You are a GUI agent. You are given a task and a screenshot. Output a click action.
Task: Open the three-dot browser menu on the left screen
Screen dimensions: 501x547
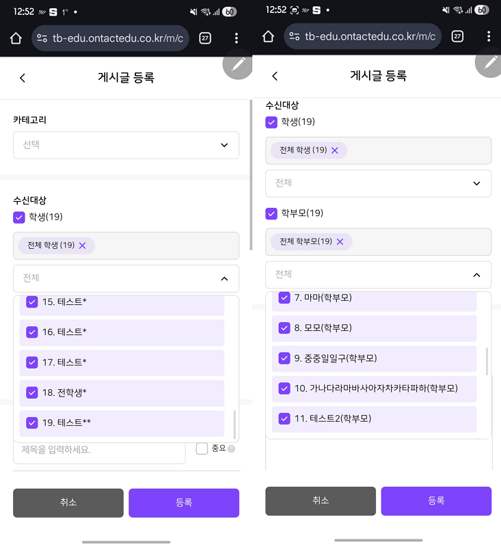pos(236,38)
